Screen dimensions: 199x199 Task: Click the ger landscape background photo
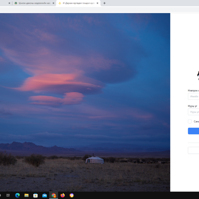tap(85, 99)
